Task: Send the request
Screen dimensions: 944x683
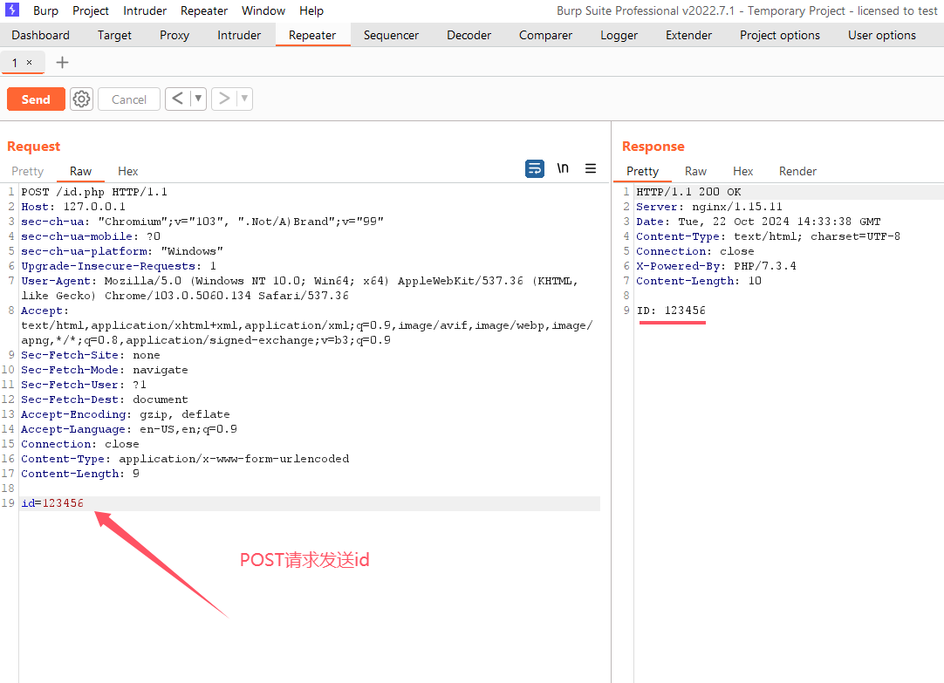Action: (36, 99)
